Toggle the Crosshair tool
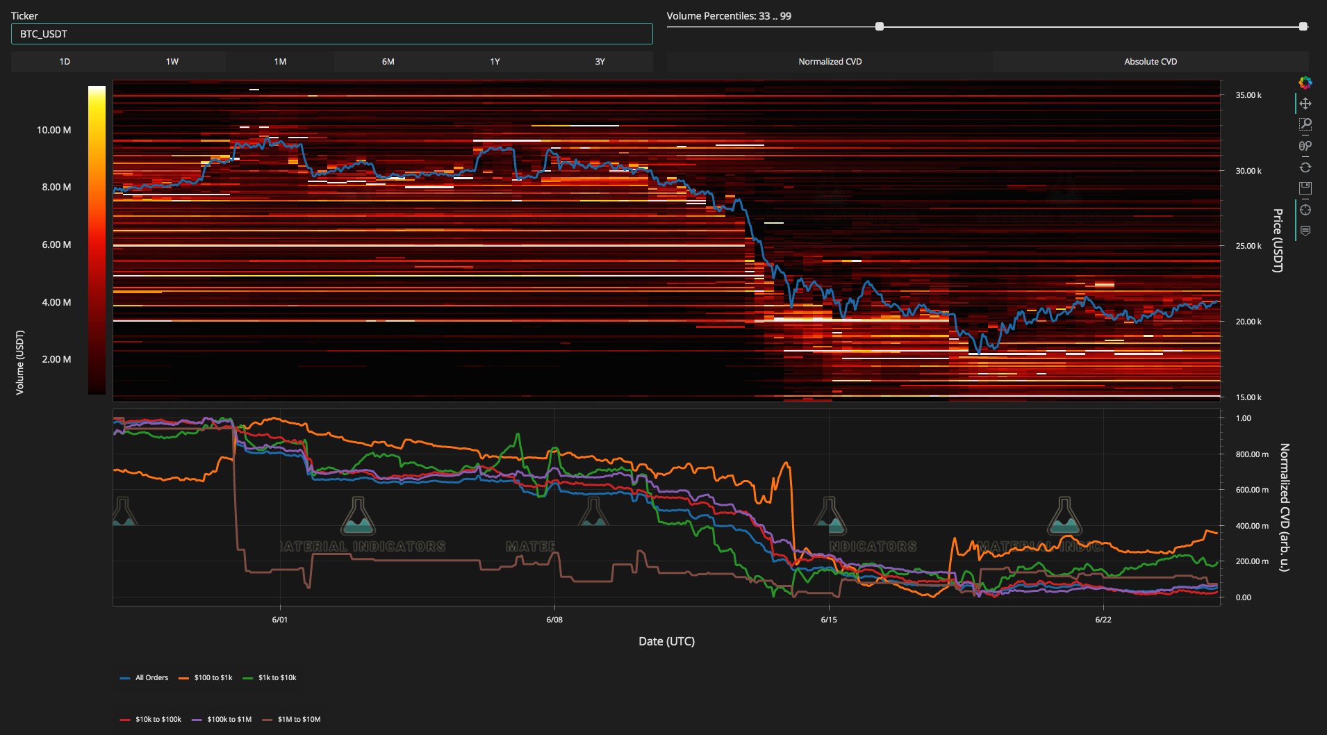The image size is (1327, 735). click(x=1305, y=210)
